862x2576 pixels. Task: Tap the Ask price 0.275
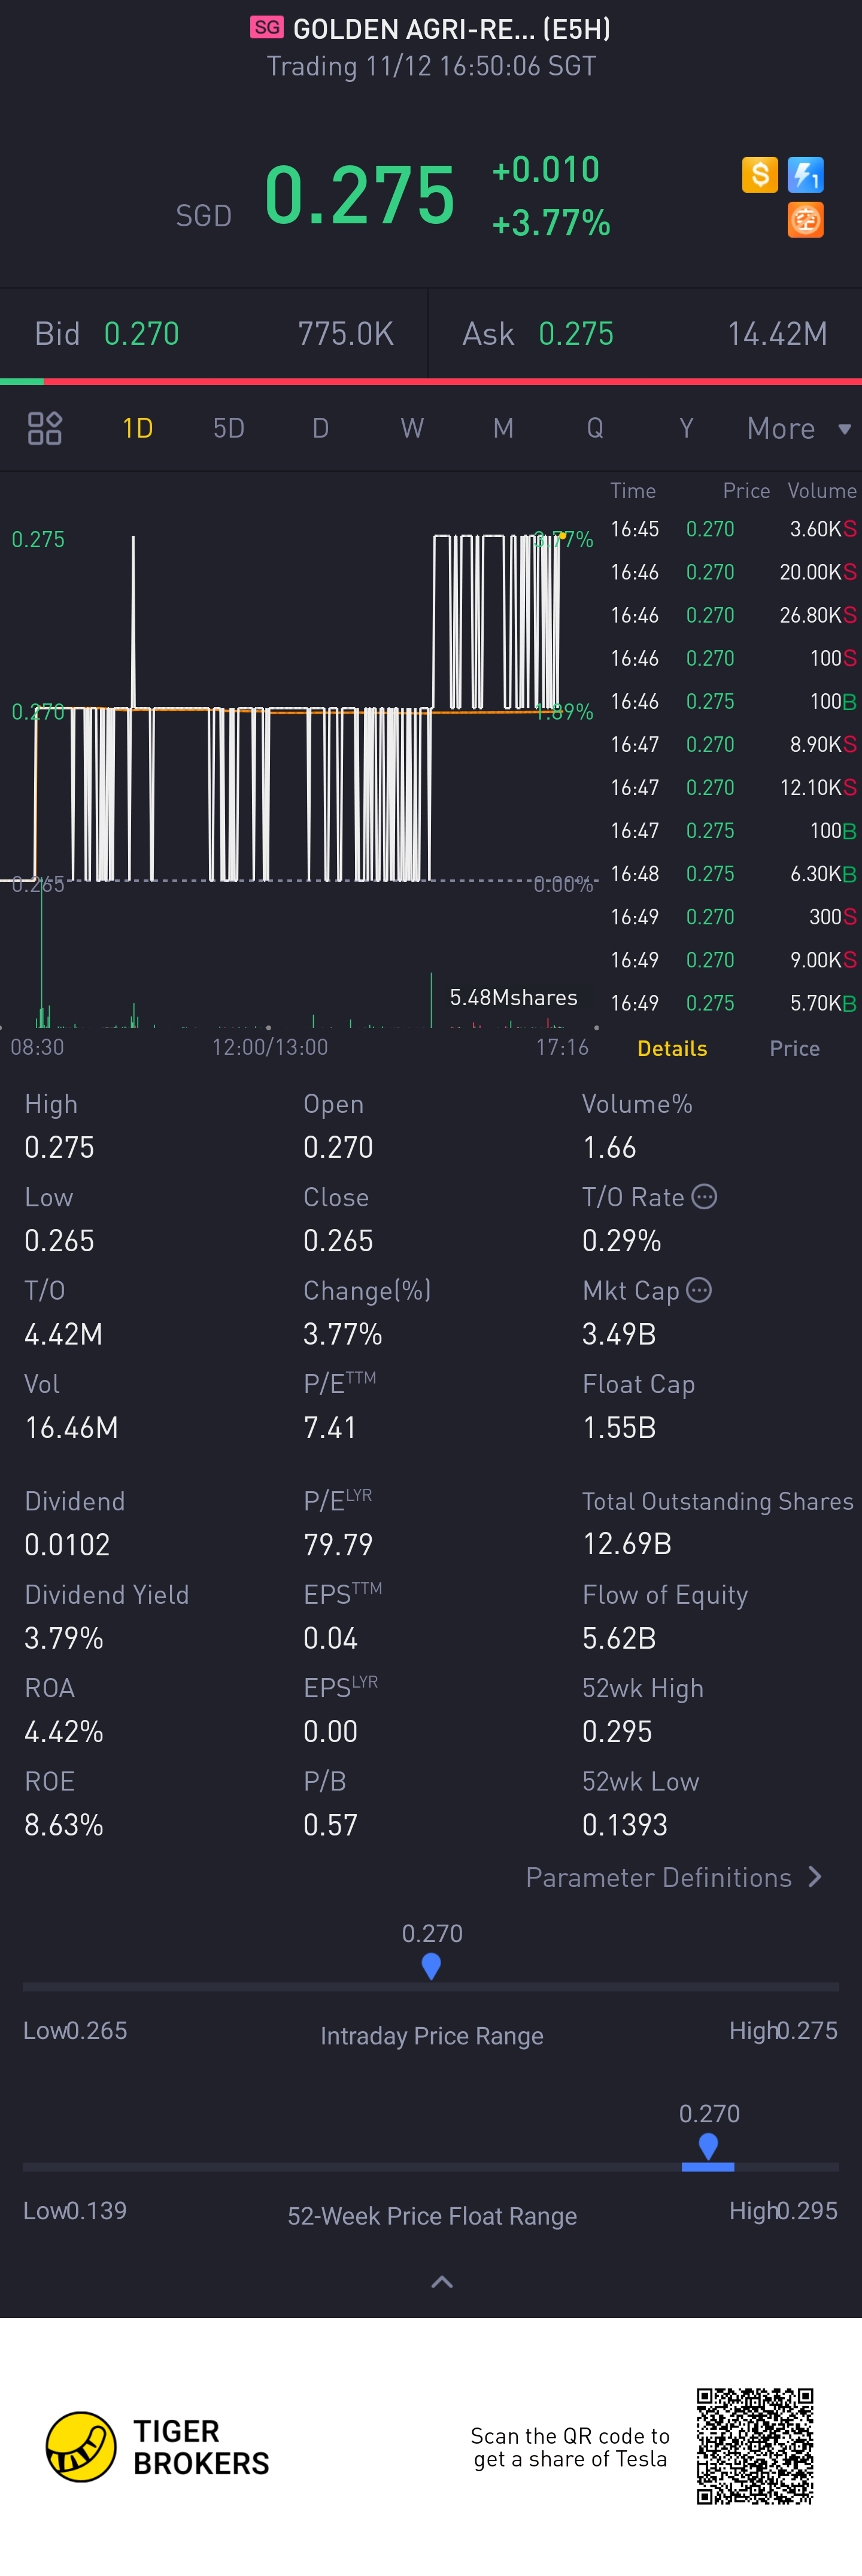(x=576, y=334)
